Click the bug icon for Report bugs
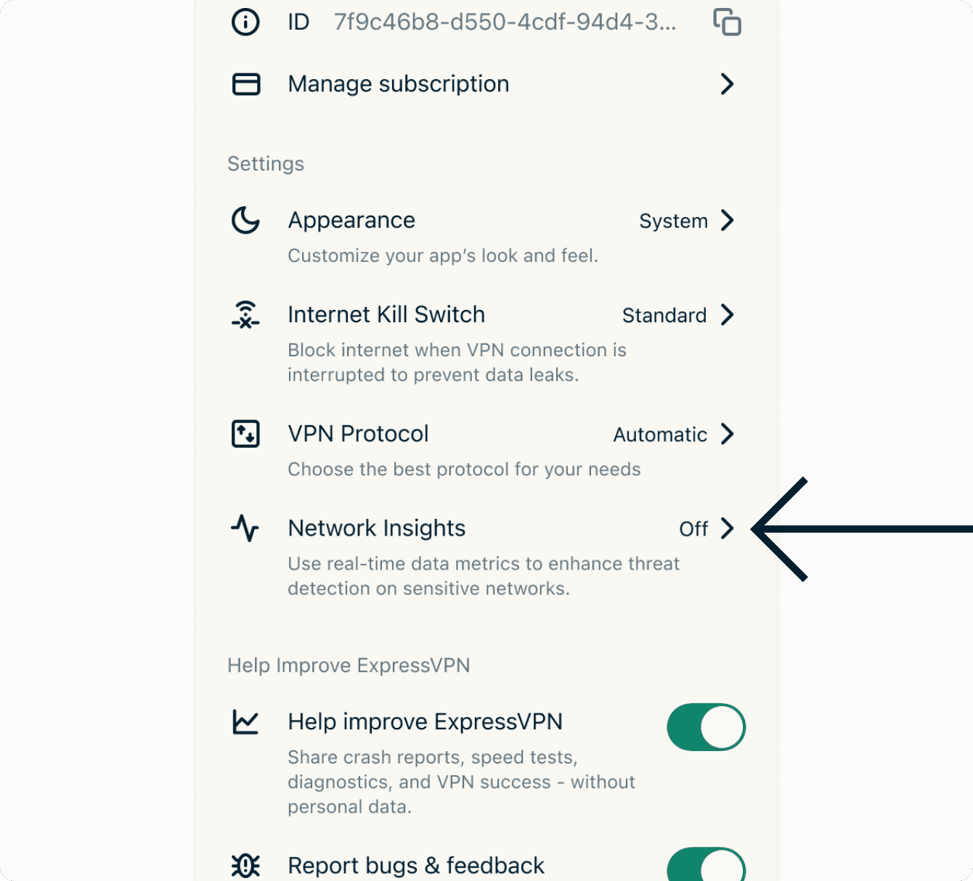 (x=245, y=865)
